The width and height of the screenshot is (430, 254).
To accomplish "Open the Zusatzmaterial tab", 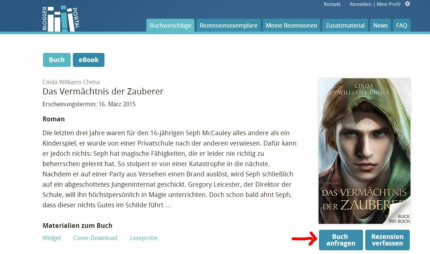I will click(345, 25).
